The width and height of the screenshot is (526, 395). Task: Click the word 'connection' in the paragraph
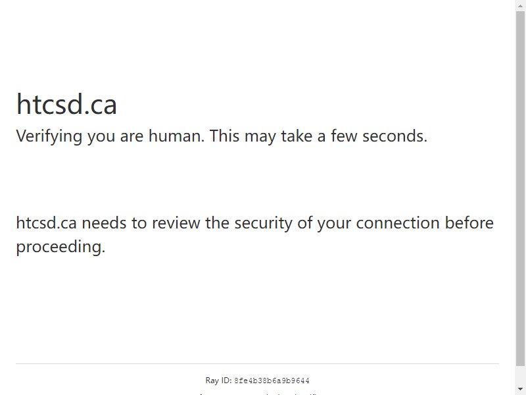click(398, 223)
